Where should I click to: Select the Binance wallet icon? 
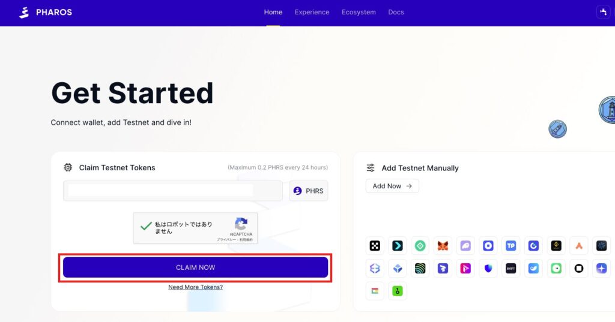tap(556, 245)
